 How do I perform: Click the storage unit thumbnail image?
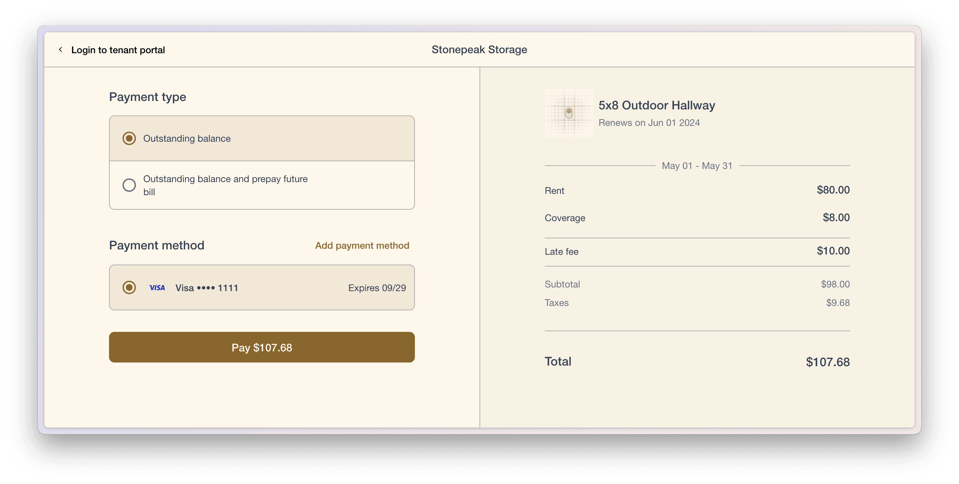point(568,113)
